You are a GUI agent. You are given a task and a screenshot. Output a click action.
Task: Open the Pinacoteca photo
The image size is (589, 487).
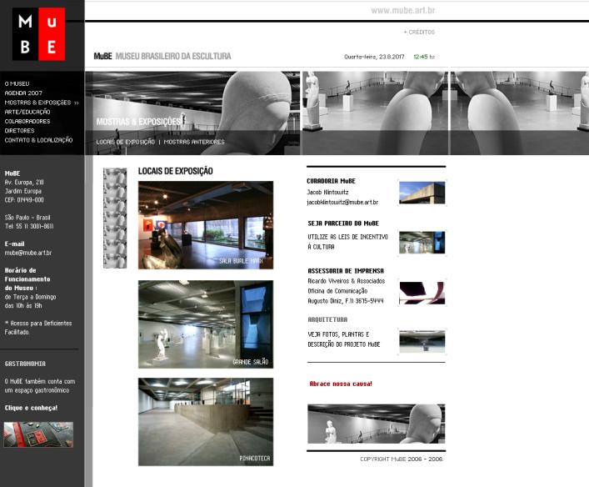point(206,422)
